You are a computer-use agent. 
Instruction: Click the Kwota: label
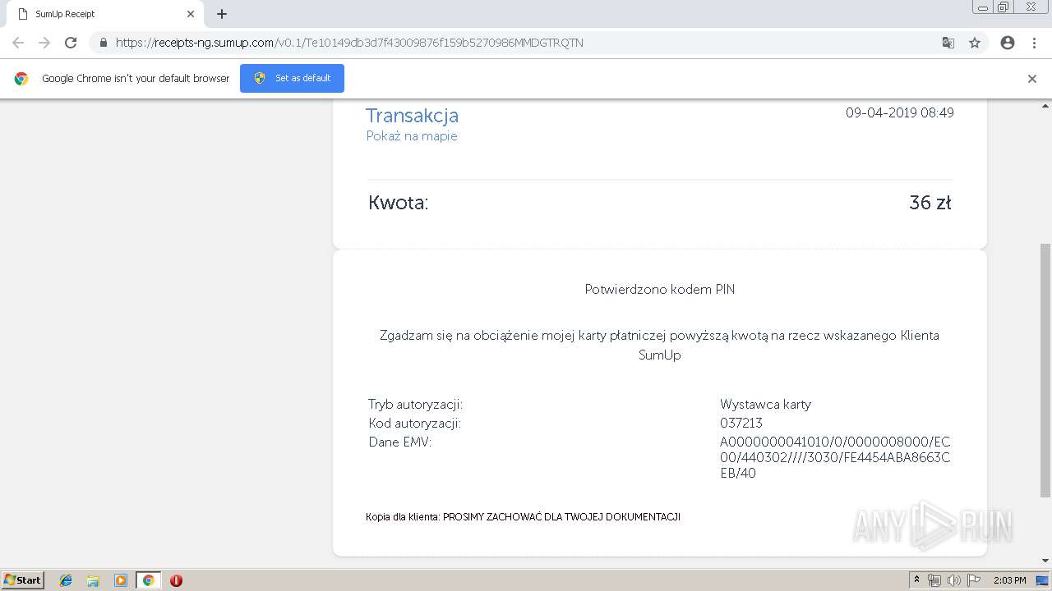(x=399, y=203)
